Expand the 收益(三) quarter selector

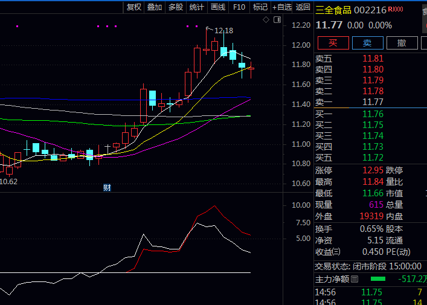[336, 252]
